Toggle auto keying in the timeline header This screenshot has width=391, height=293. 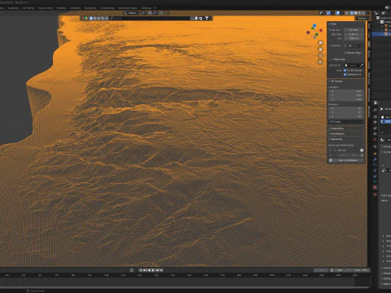pos(132,270)
